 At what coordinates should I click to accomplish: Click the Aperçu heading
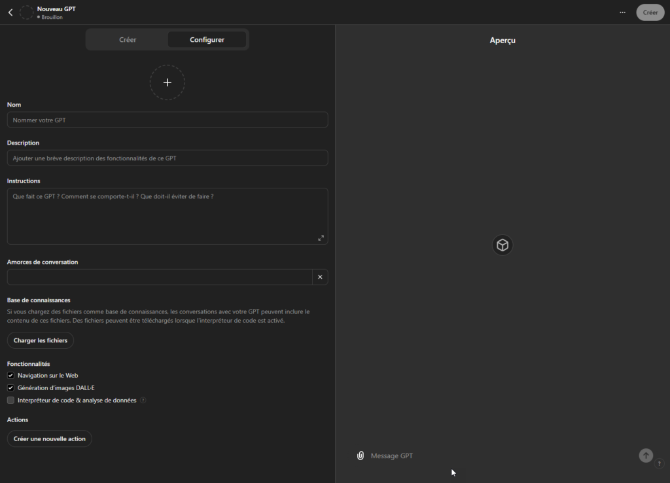click(502, 40)
